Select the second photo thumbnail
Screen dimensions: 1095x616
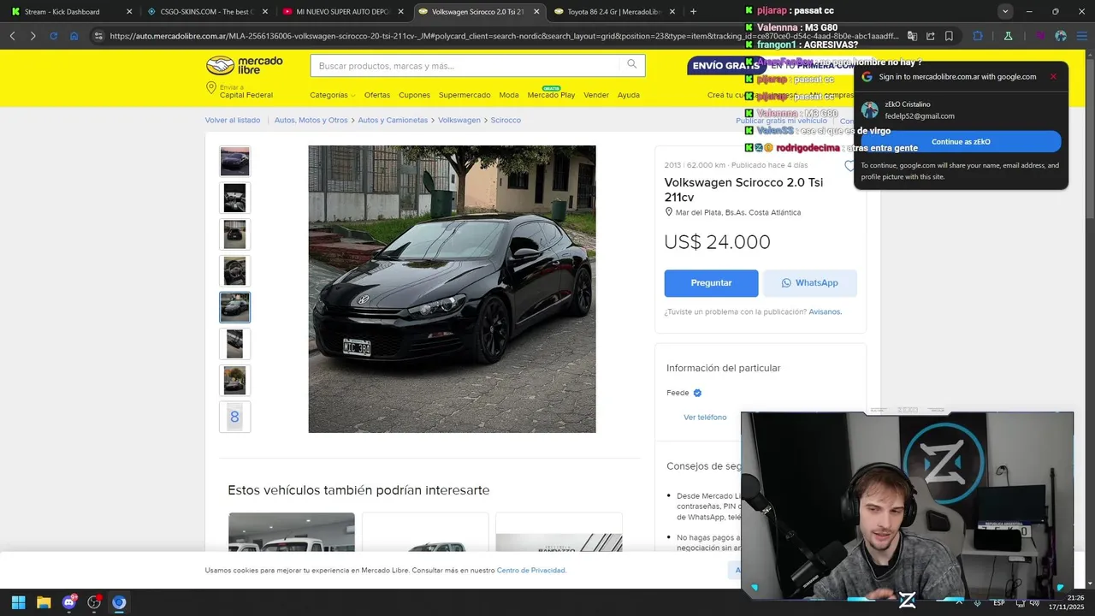(x=234, y=198)
